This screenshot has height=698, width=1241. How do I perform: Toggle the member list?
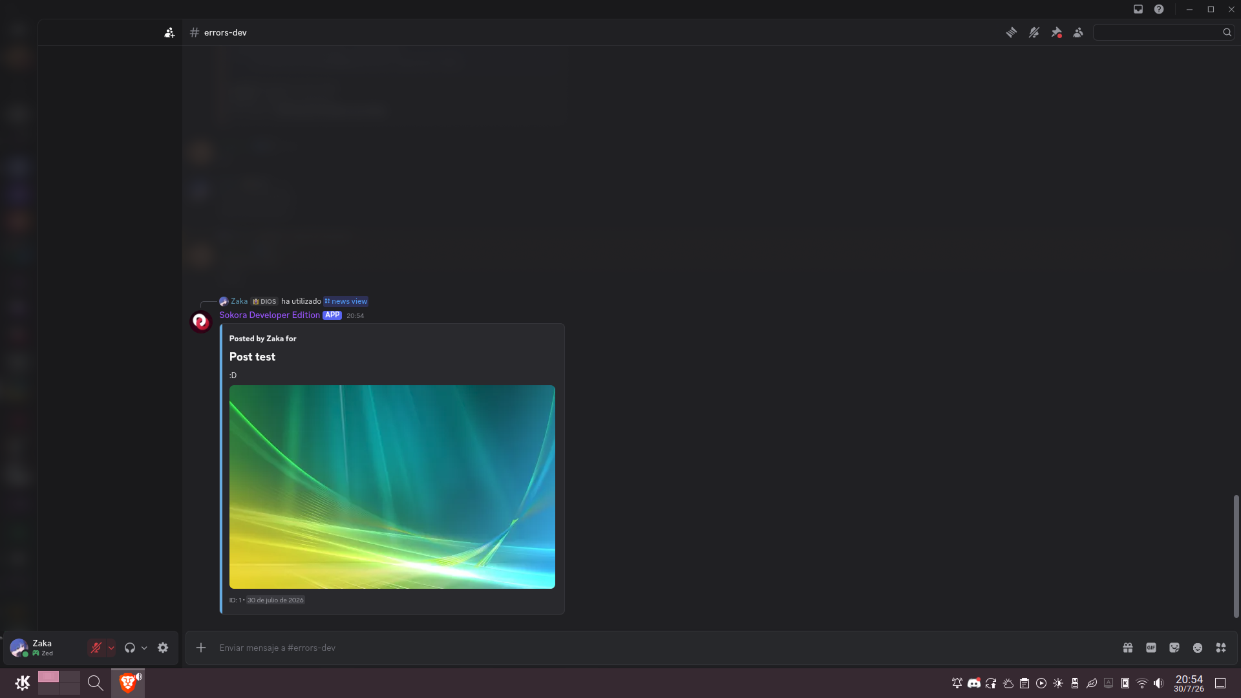(1078, 32)
